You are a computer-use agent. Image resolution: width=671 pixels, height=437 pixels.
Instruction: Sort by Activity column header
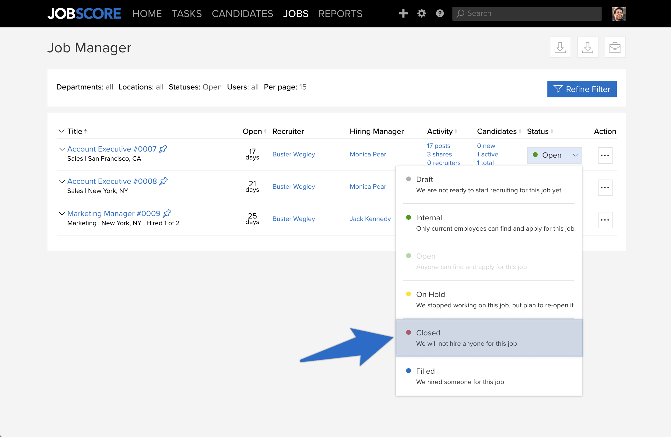(x=442, y=131)
